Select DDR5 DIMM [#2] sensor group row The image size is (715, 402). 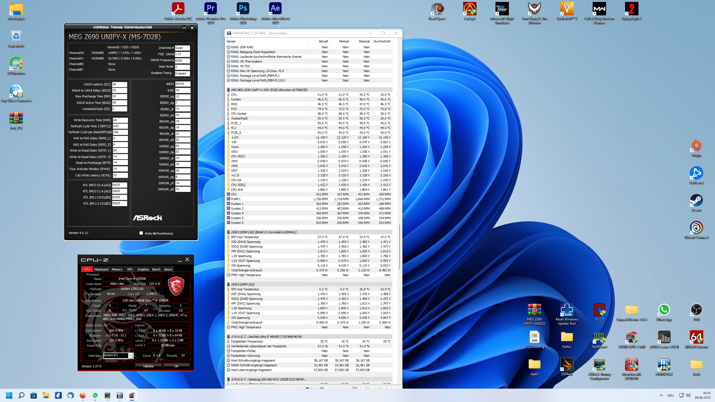[x=309, y=284]
